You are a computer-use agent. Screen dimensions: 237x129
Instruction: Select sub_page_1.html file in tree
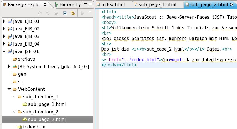click(x=47, y=104)
